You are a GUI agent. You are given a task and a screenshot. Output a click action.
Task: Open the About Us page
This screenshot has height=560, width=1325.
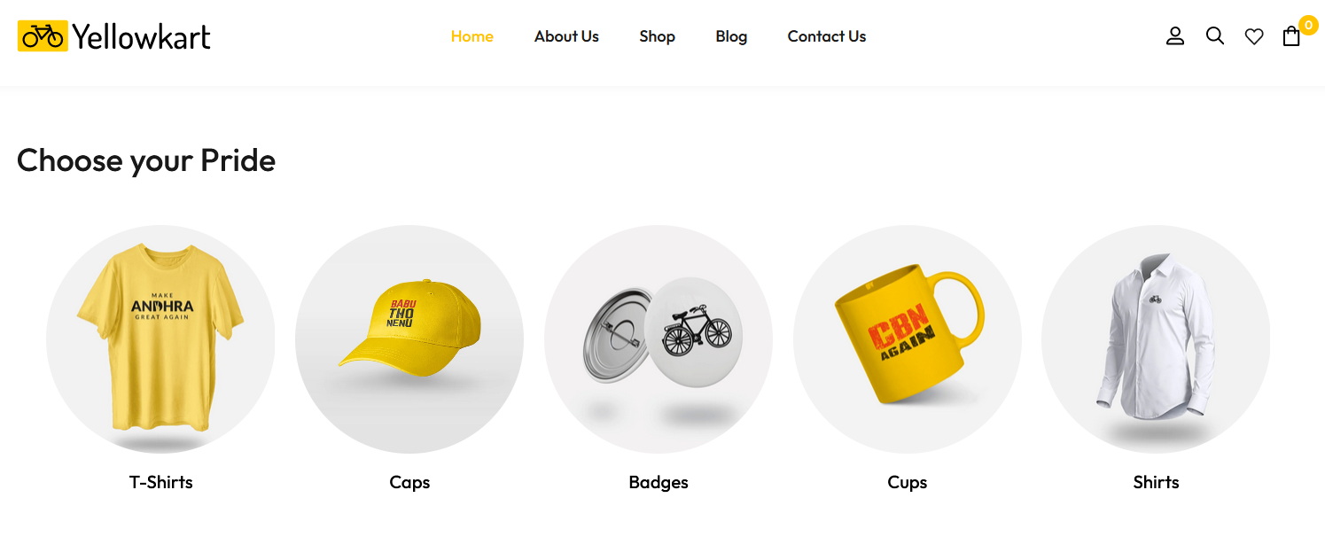pos(566,36)
